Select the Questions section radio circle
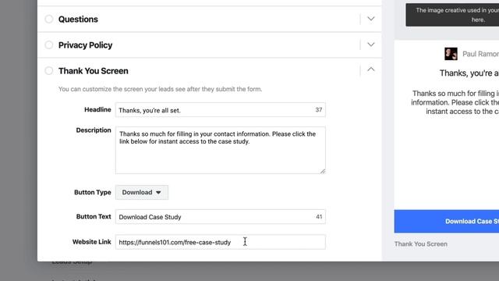 48,19
